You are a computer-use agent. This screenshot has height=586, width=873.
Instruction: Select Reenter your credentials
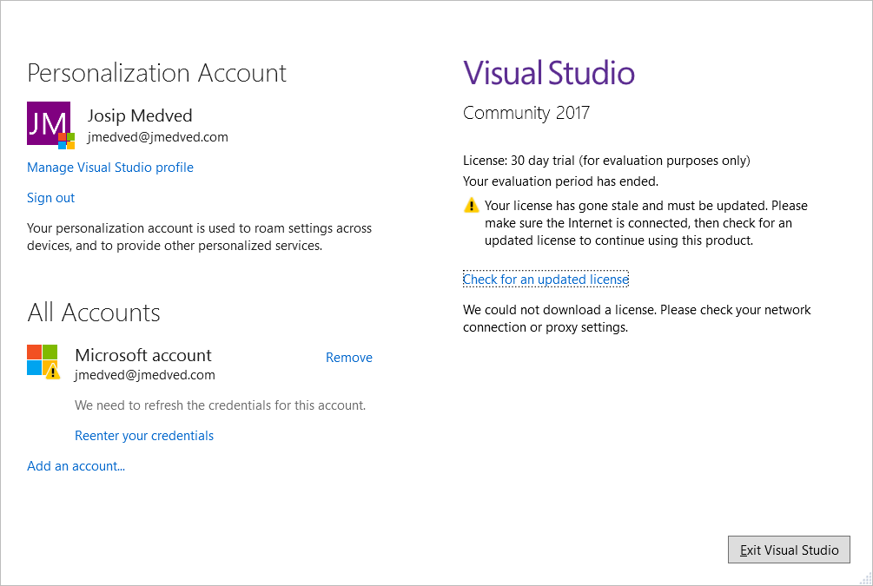click(144, 436)
